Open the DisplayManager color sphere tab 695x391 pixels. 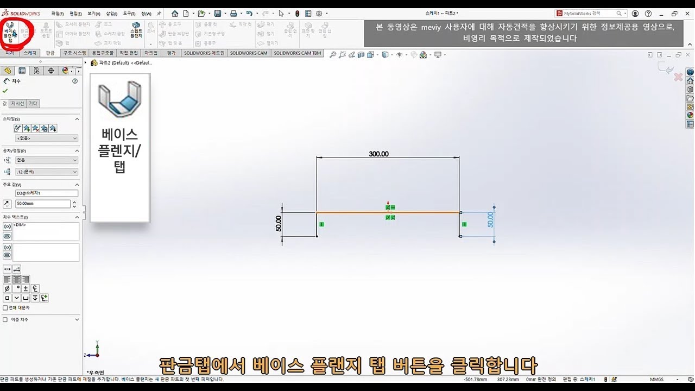coord(65,71)
